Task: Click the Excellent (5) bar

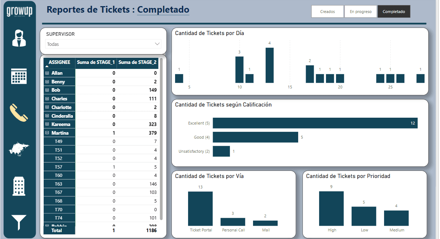Action: (x=315, y=123)
